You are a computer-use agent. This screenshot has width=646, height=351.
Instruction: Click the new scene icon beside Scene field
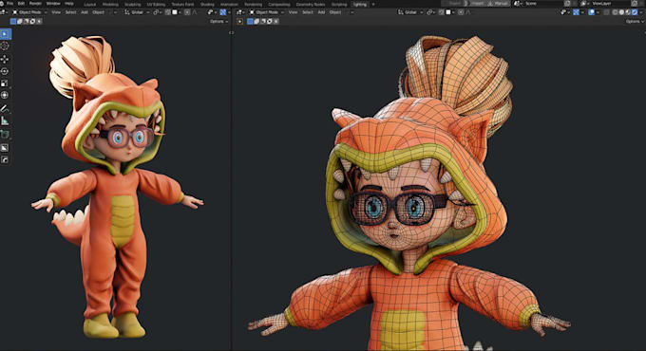pos(567,4)
